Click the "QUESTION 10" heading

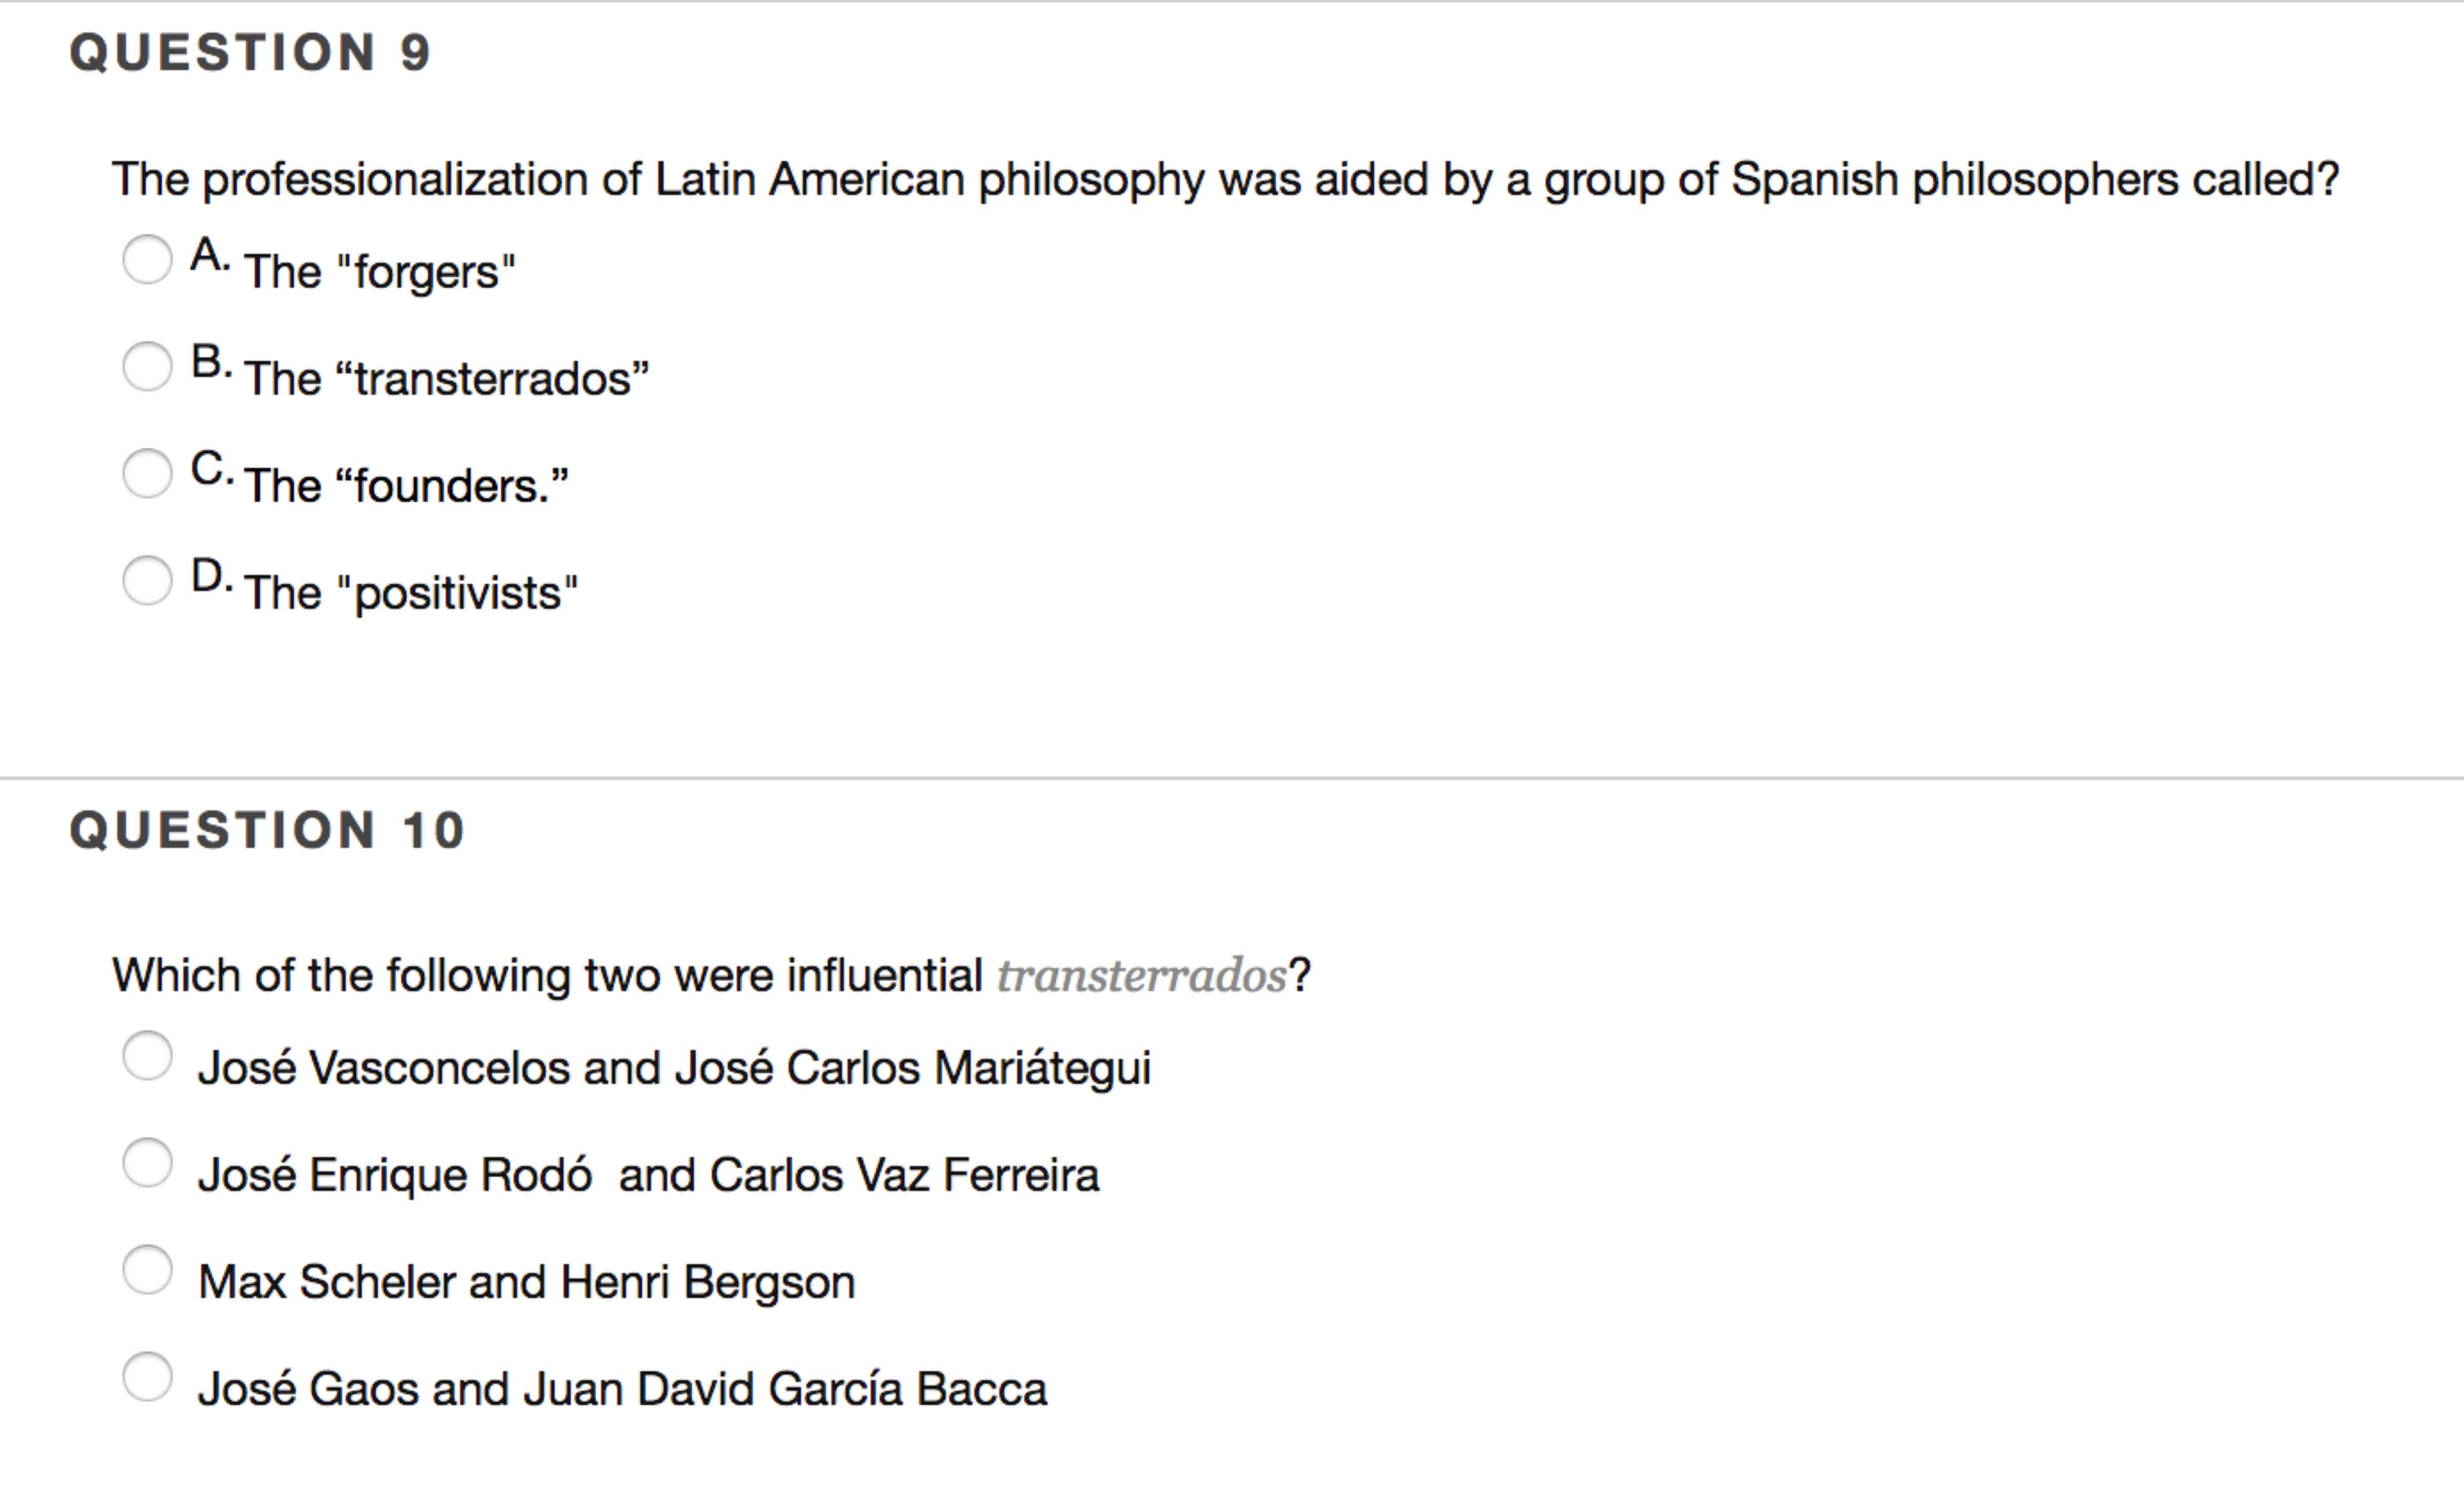coord(267,831)
